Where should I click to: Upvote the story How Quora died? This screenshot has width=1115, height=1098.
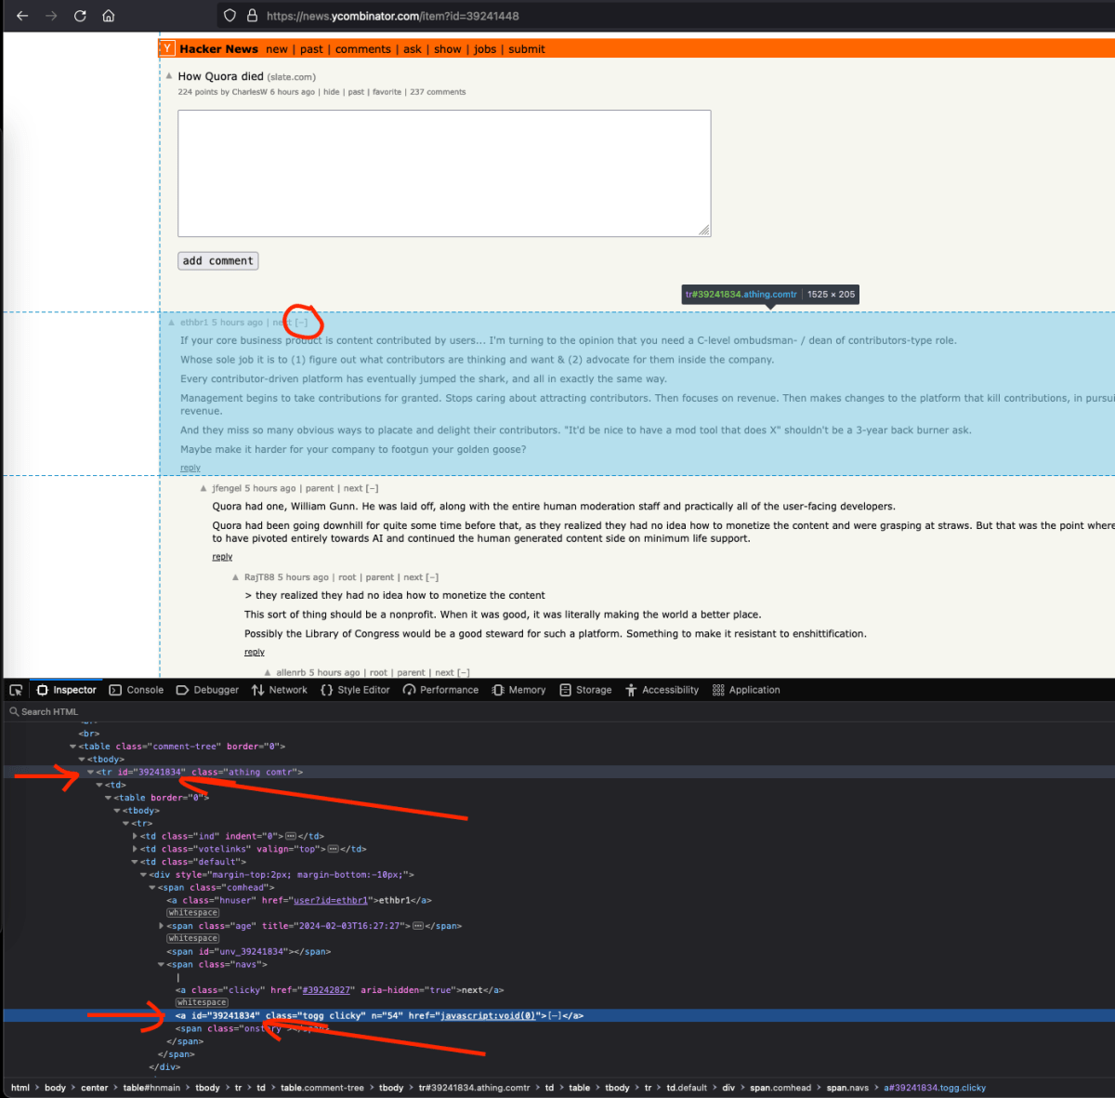169,76
